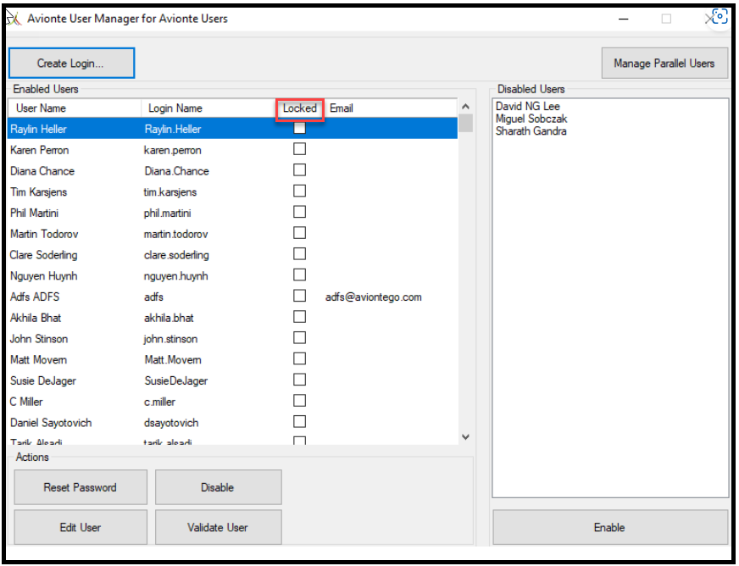739x566 pixels.
Task: Click the screen capture icon at top right
Action: click(x=720, y=16)
